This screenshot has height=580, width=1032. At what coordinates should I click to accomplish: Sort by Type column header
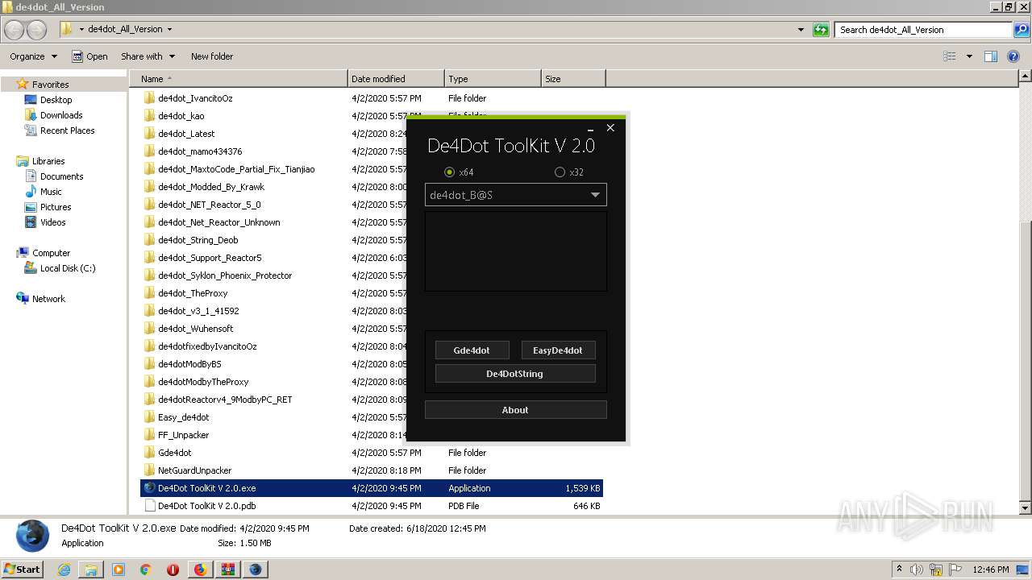pos(493,79)
